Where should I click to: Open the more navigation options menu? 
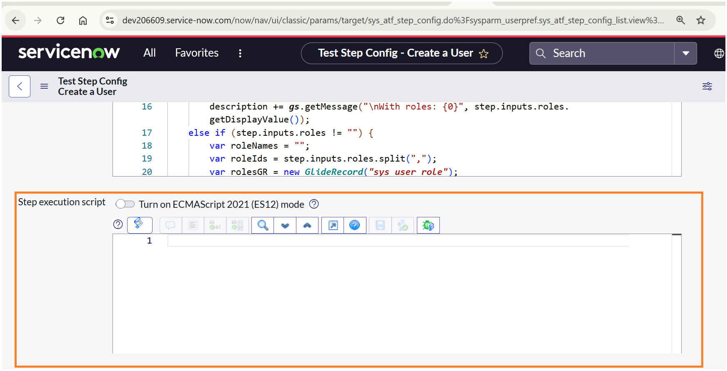pyautogui.click(x=240, y=53)
